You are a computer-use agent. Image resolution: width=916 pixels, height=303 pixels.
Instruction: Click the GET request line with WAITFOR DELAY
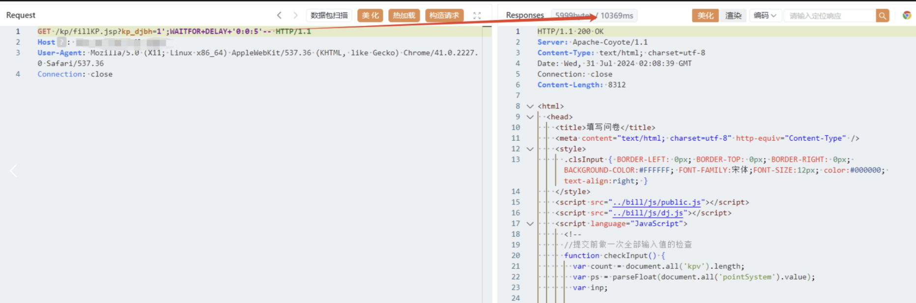174,31
